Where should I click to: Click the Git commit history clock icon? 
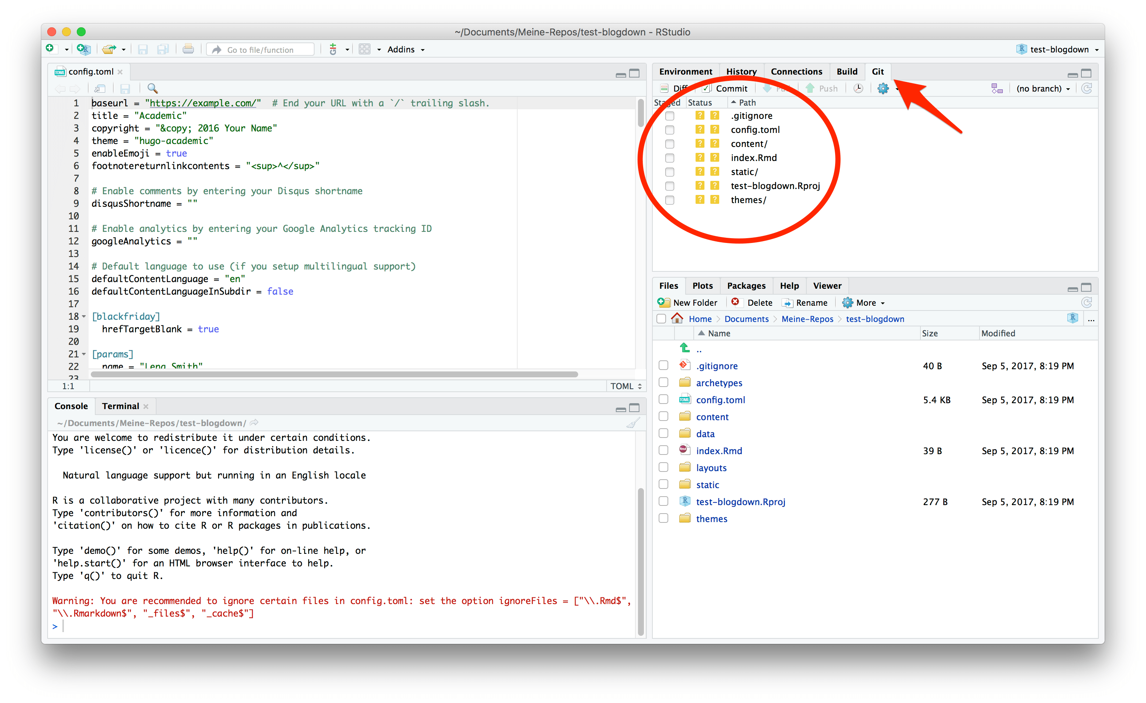point(858,88)
